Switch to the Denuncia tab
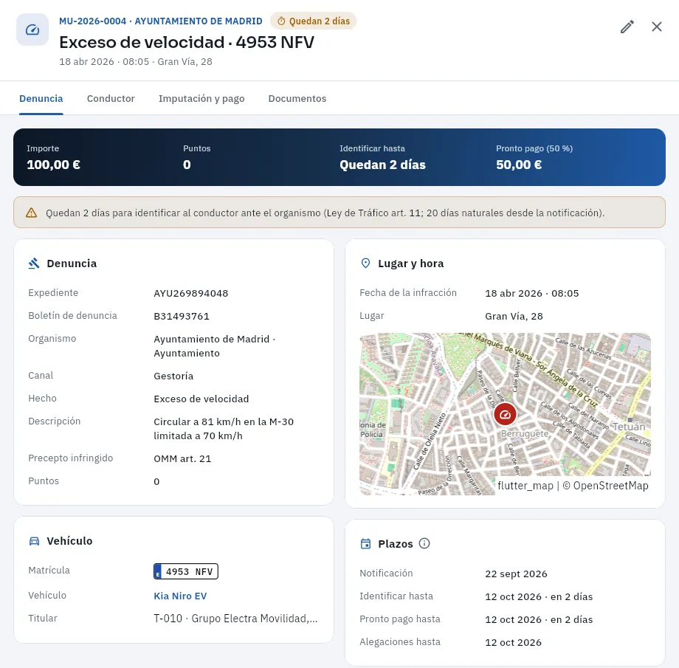The height and width of the screenshot is (668, 679). (41, 98)
